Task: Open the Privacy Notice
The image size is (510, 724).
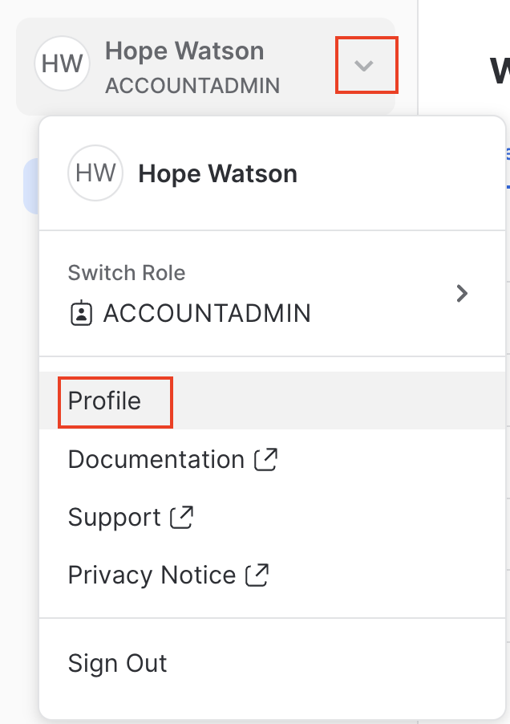Action: (x=152, y=575)
